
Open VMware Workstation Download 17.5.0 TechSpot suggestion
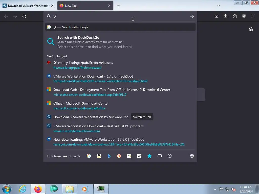[93, 76]
